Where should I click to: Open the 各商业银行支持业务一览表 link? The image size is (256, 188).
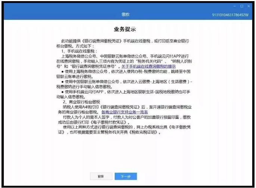click(x=124, y=112)
